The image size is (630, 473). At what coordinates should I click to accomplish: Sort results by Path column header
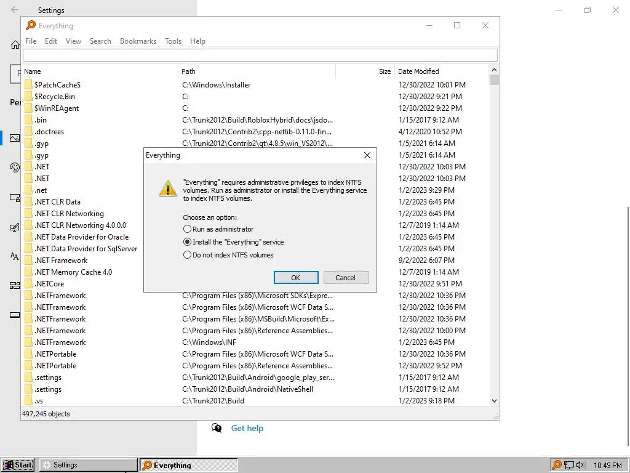tap(257, 71)
